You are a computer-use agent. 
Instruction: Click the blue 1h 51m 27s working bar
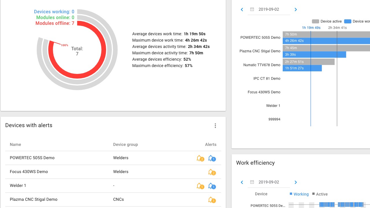pyautogui.click(x=302, y=68)
